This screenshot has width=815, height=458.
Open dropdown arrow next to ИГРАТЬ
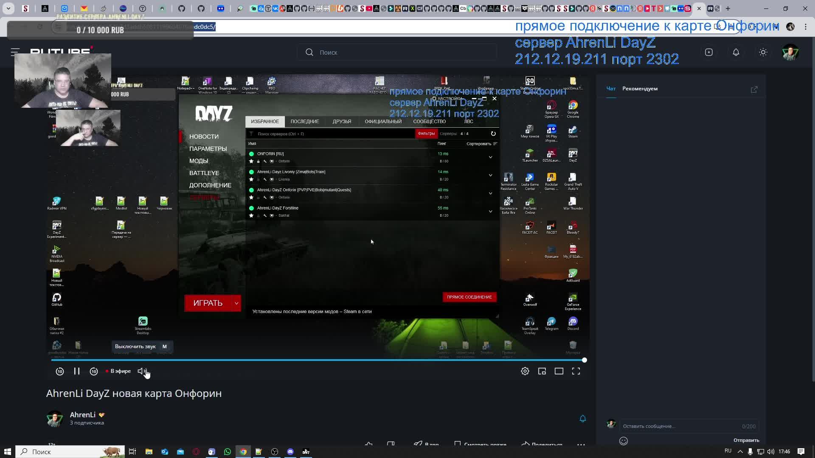[236, 303]
